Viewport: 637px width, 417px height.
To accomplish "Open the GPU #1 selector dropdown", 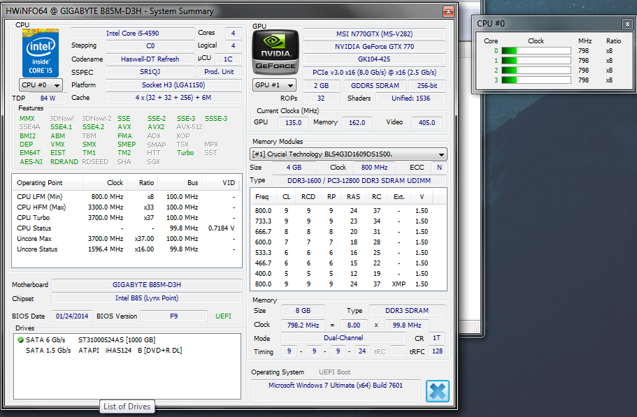I will coord(274,85).
